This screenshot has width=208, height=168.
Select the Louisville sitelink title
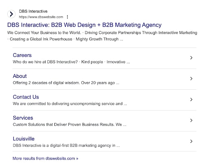[x=24, y=139]
